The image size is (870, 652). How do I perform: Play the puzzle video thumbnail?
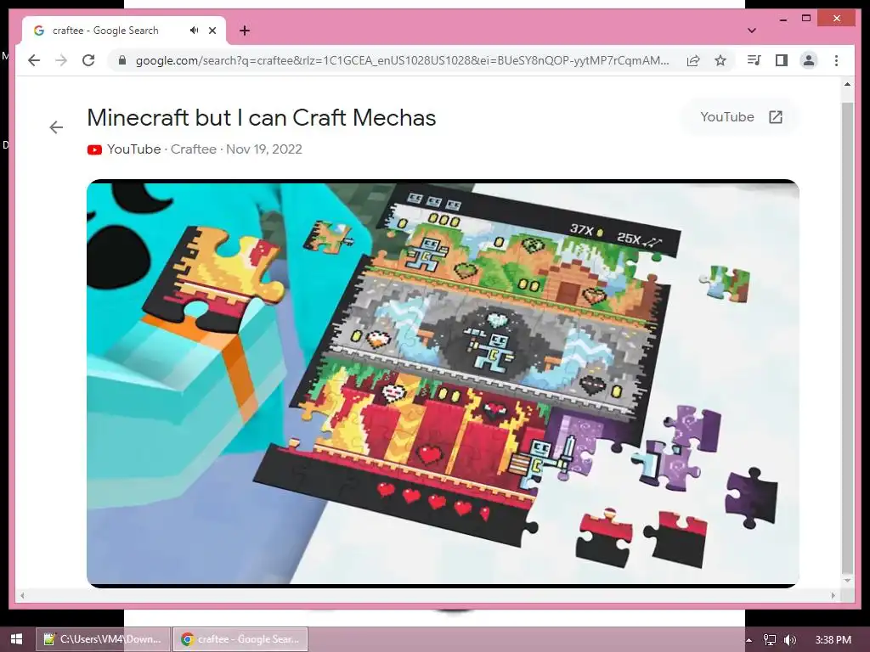coord(443,383)
